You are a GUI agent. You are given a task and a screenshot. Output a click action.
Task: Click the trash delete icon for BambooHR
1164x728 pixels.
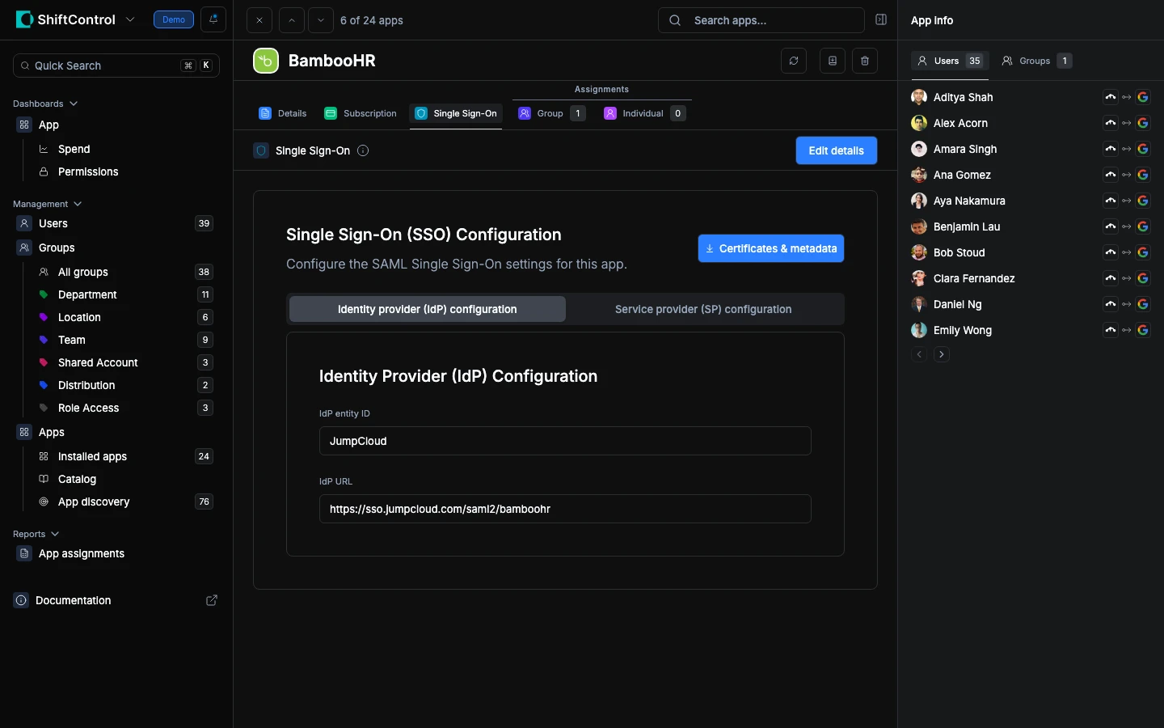pos(865,61)
